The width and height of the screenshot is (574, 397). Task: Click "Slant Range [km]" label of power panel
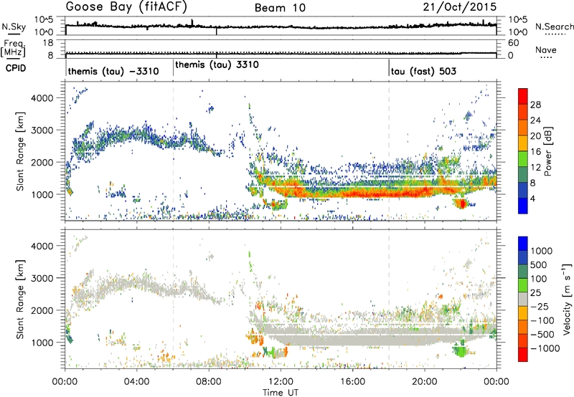pyautogui.click(x=20, y=151)
